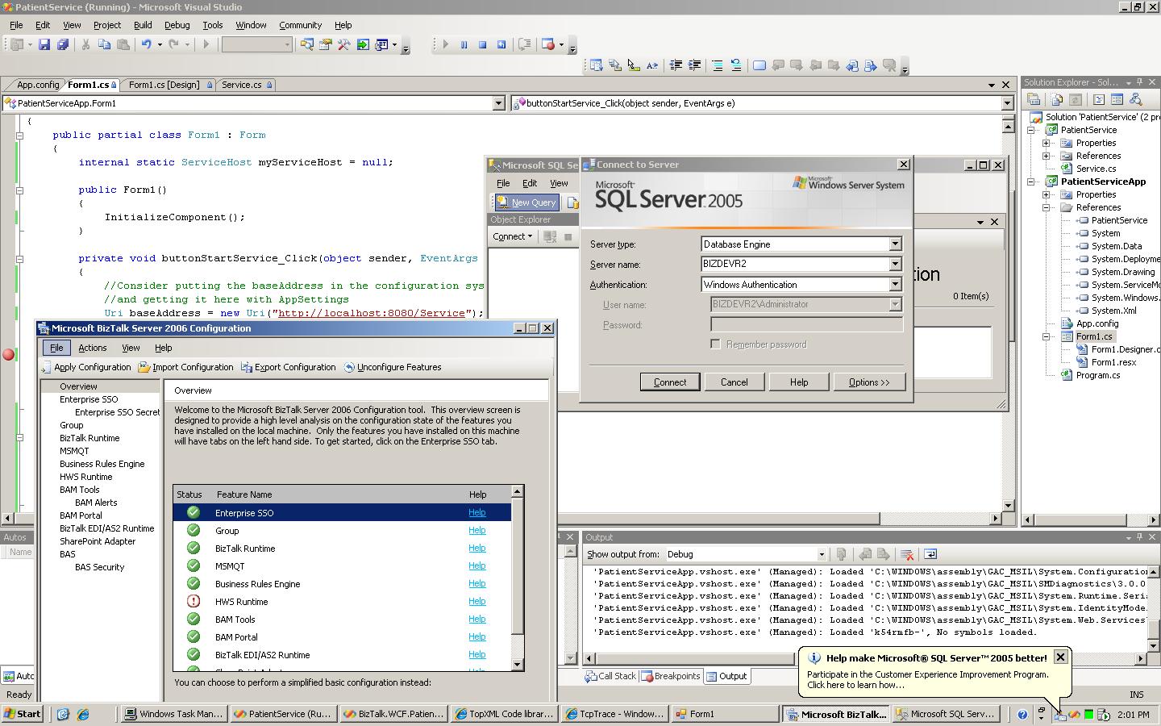This screenshot has width=1161, height=726.
Task: Collapse PatientServiceApp References node
Action: [1047, 207]
